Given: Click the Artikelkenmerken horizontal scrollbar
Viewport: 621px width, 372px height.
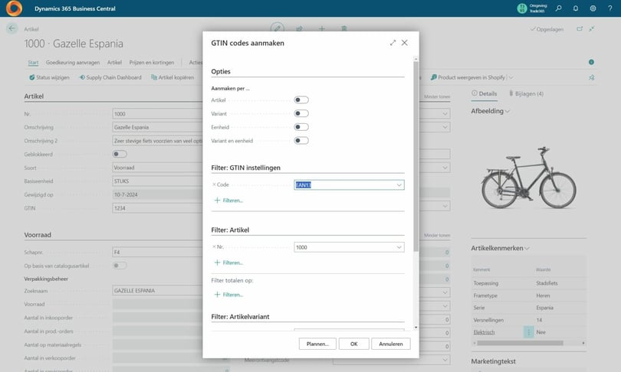Looking at the screenshot, I should pyautogui.click(x=520, y=343).
